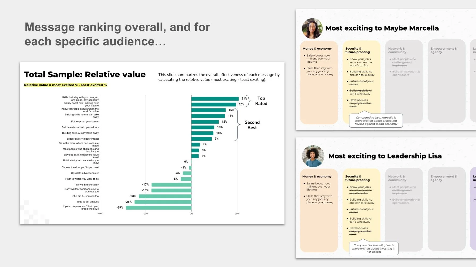Select the "Thrive in uncertainty" chart label
476x267 pixels.
coord(87,185)
